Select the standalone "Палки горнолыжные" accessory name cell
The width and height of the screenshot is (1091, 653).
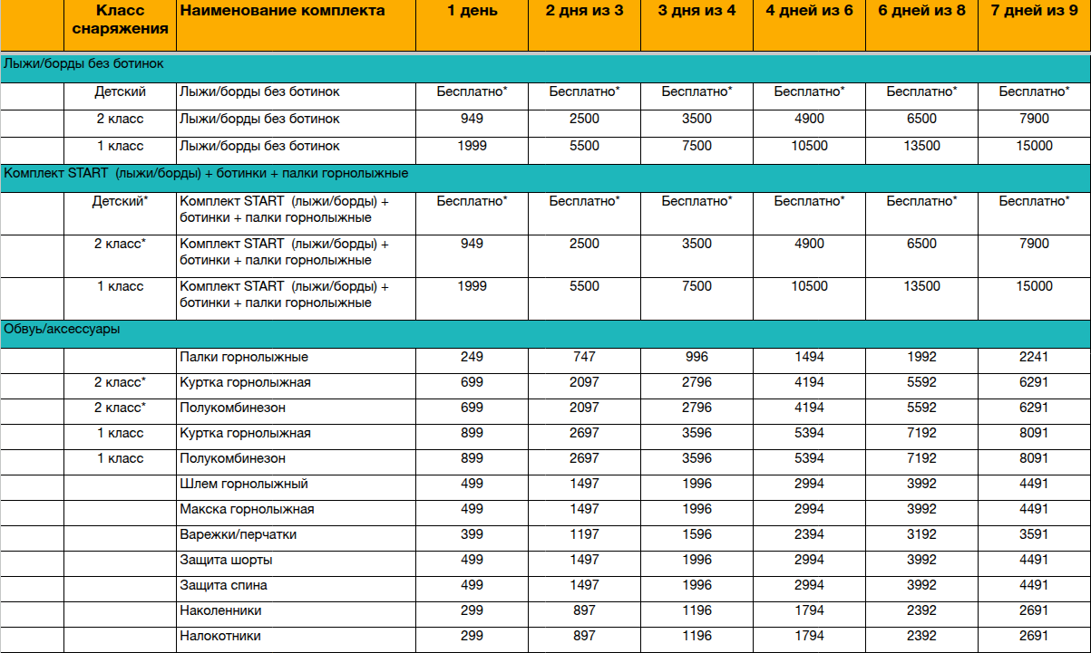coord(244,358)
